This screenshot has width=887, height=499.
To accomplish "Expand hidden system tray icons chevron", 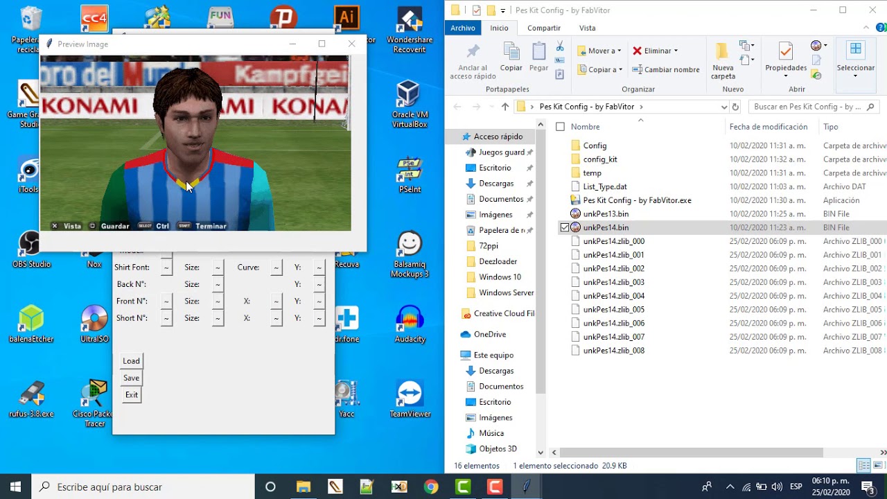I will pyautogui.click(x=730, y=487).
